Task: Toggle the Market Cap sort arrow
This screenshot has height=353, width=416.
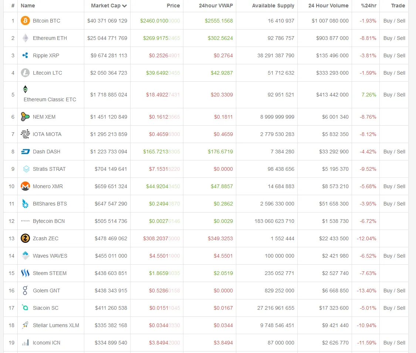Action: point(124,6)
